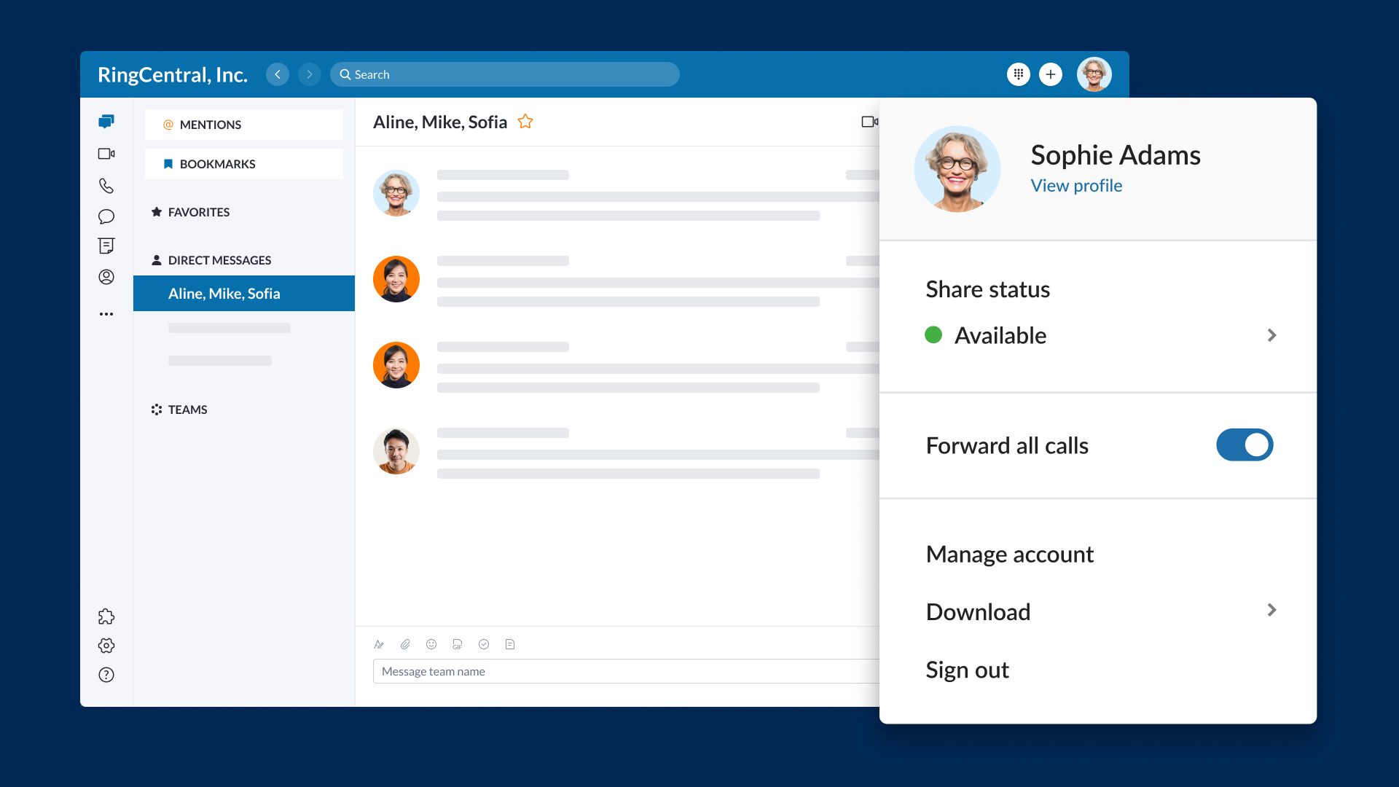
Task: Open the dial pad icon
Action: (1018, 74)
